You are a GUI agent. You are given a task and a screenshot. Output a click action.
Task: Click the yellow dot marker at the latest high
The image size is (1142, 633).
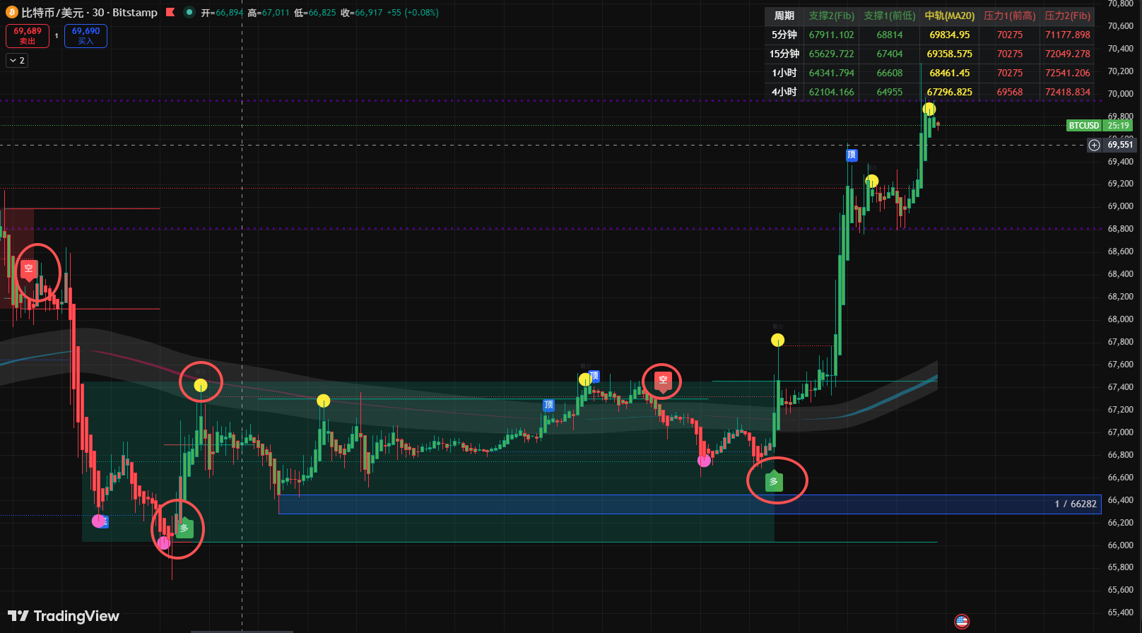929,109
